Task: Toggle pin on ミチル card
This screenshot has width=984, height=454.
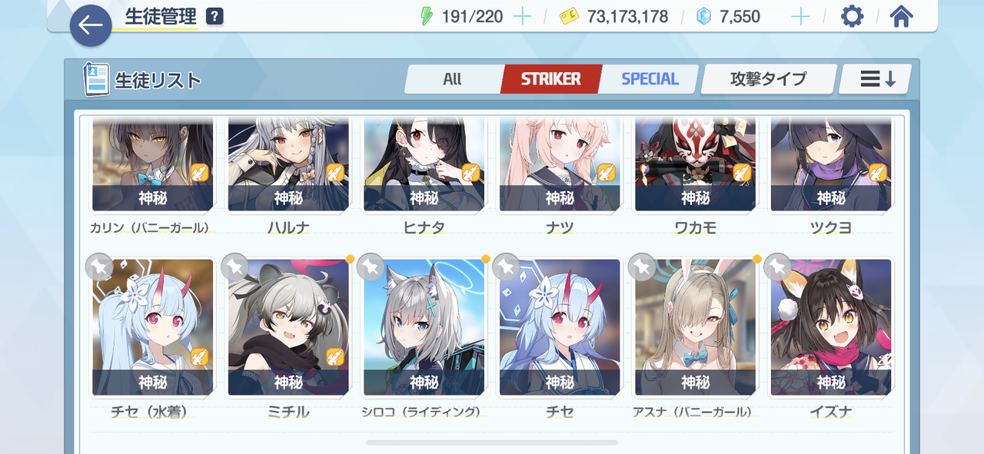Action: [234, 267]
